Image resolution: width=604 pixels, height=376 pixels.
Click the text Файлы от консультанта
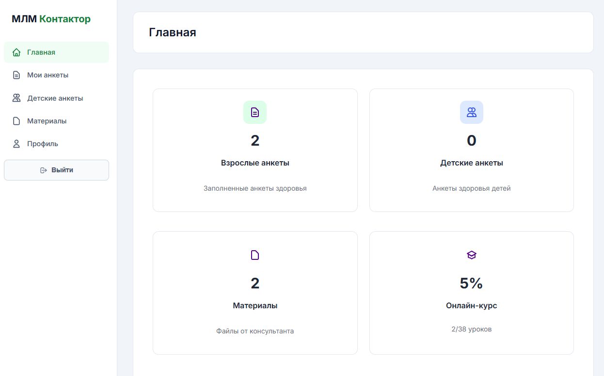255,331
